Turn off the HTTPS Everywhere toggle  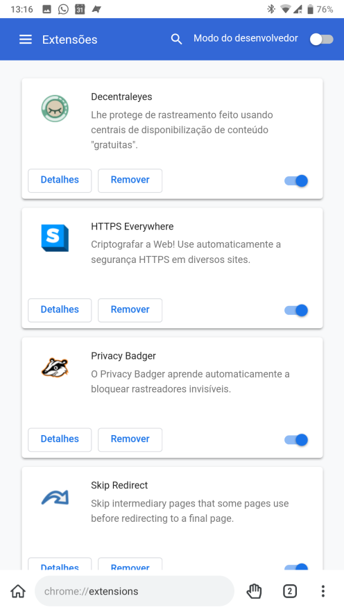pyautogui.click(x=296, y=310)
